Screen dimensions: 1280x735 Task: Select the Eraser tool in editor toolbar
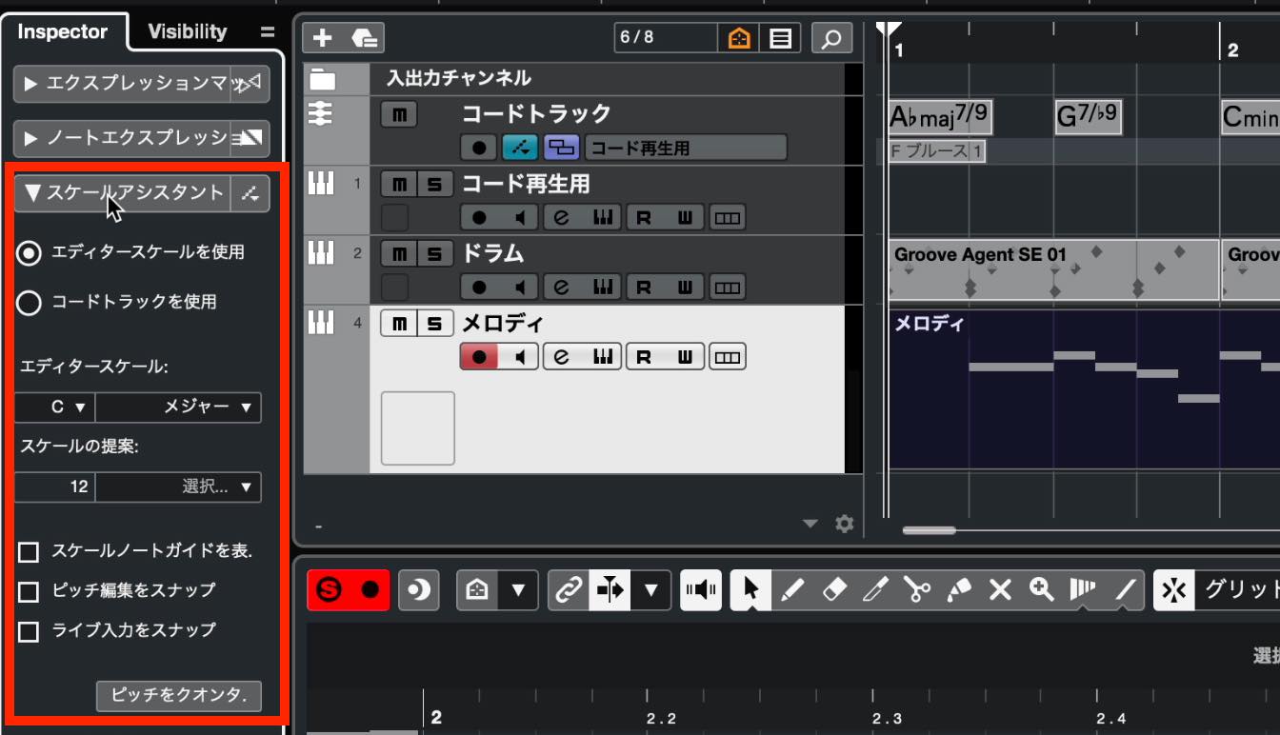833,590
